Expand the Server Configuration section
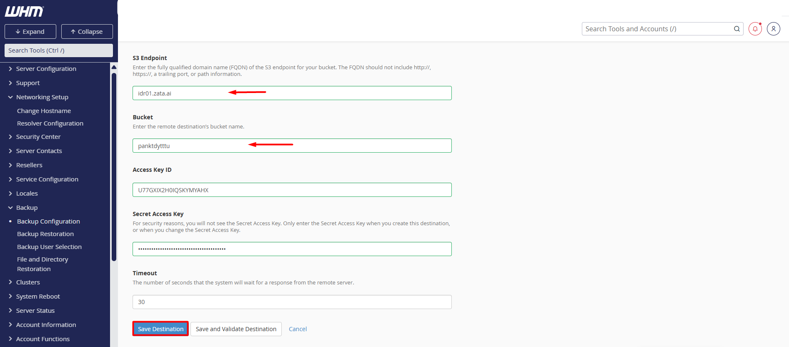Image resolution: width=789 pixels, height=347 pixels. click(x=46, y=69)
